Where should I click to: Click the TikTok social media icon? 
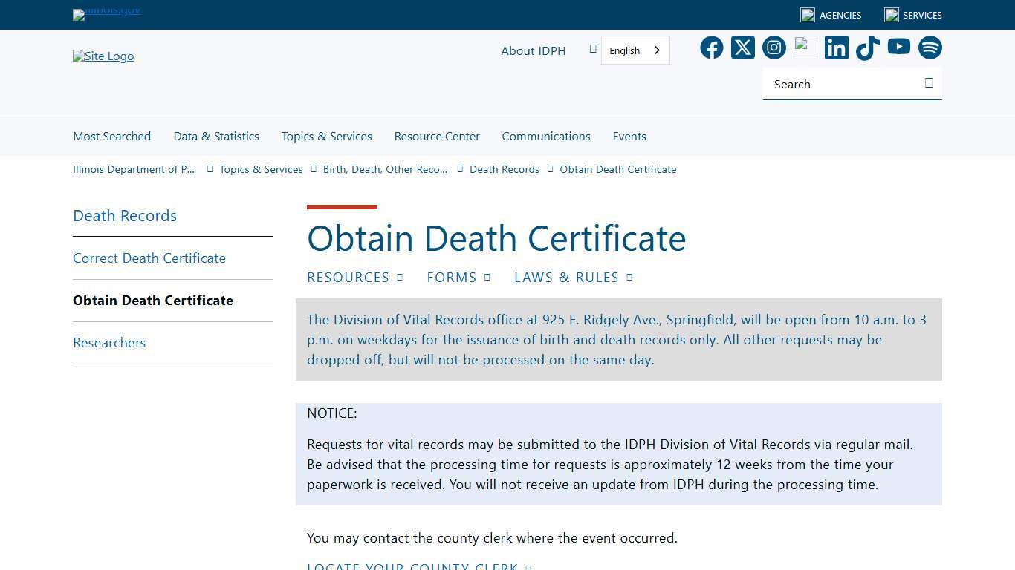click(867, 47)
